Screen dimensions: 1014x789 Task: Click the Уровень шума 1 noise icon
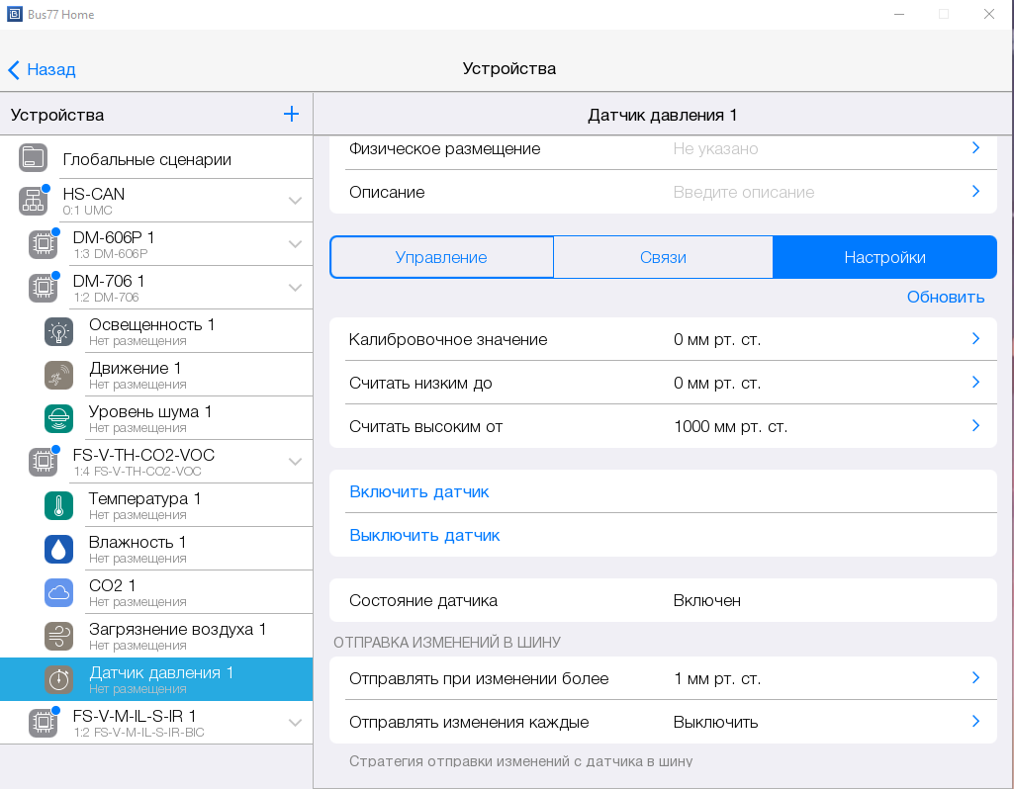59,419
